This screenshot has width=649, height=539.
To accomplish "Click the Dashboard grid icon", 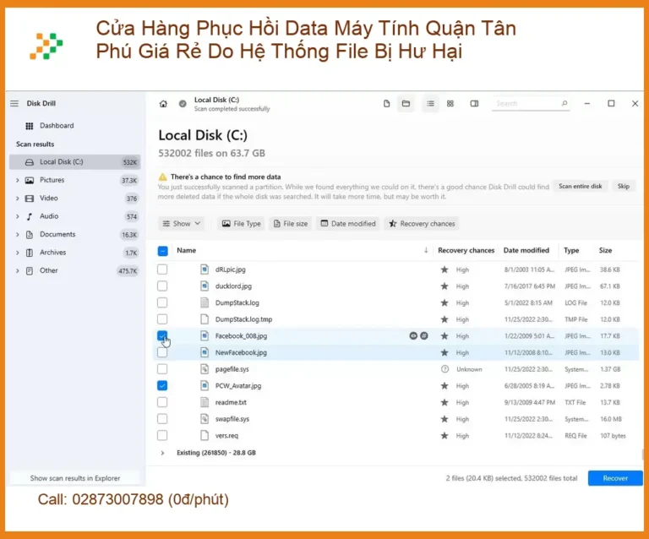I will (x=29, y=126).
